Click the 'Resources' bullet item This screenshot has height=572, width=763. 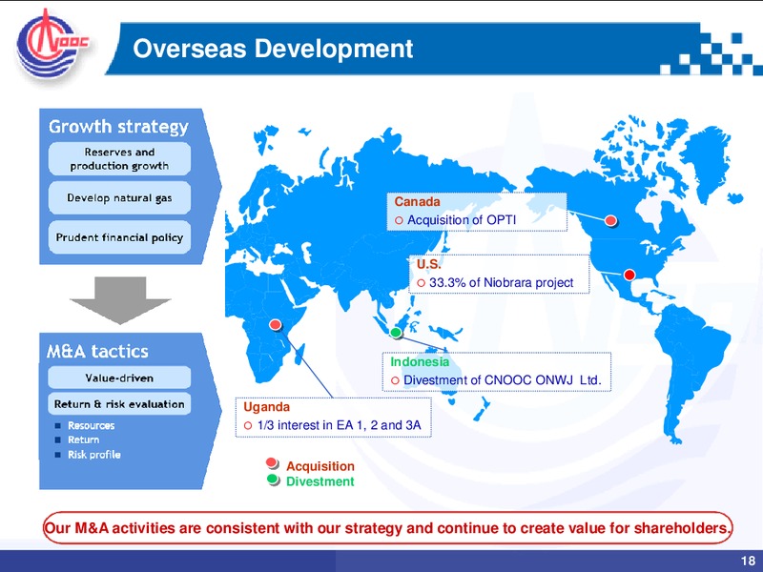point(91,425)
